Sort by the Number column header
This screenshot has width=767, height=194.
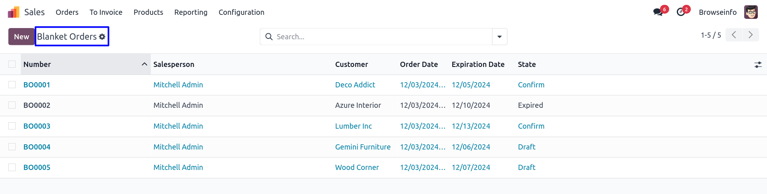pyautogui.click(x=37, y=64)
